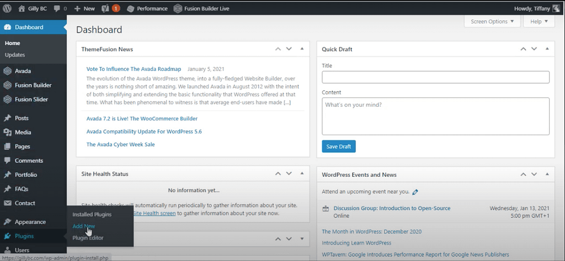565x261 pixels.
Task: Expand the Help dropdown tab
Action: [x=539, y=21]
